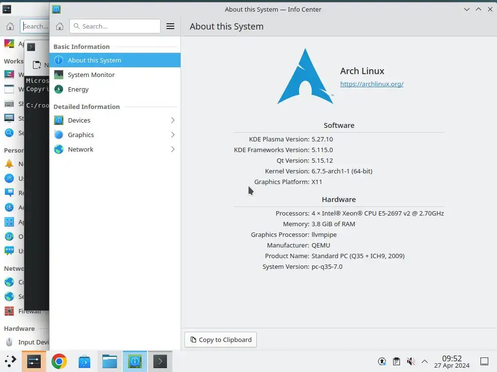Open Users icon in System Settings
This screenshot has width=497, height=372.
pos(9,178)
